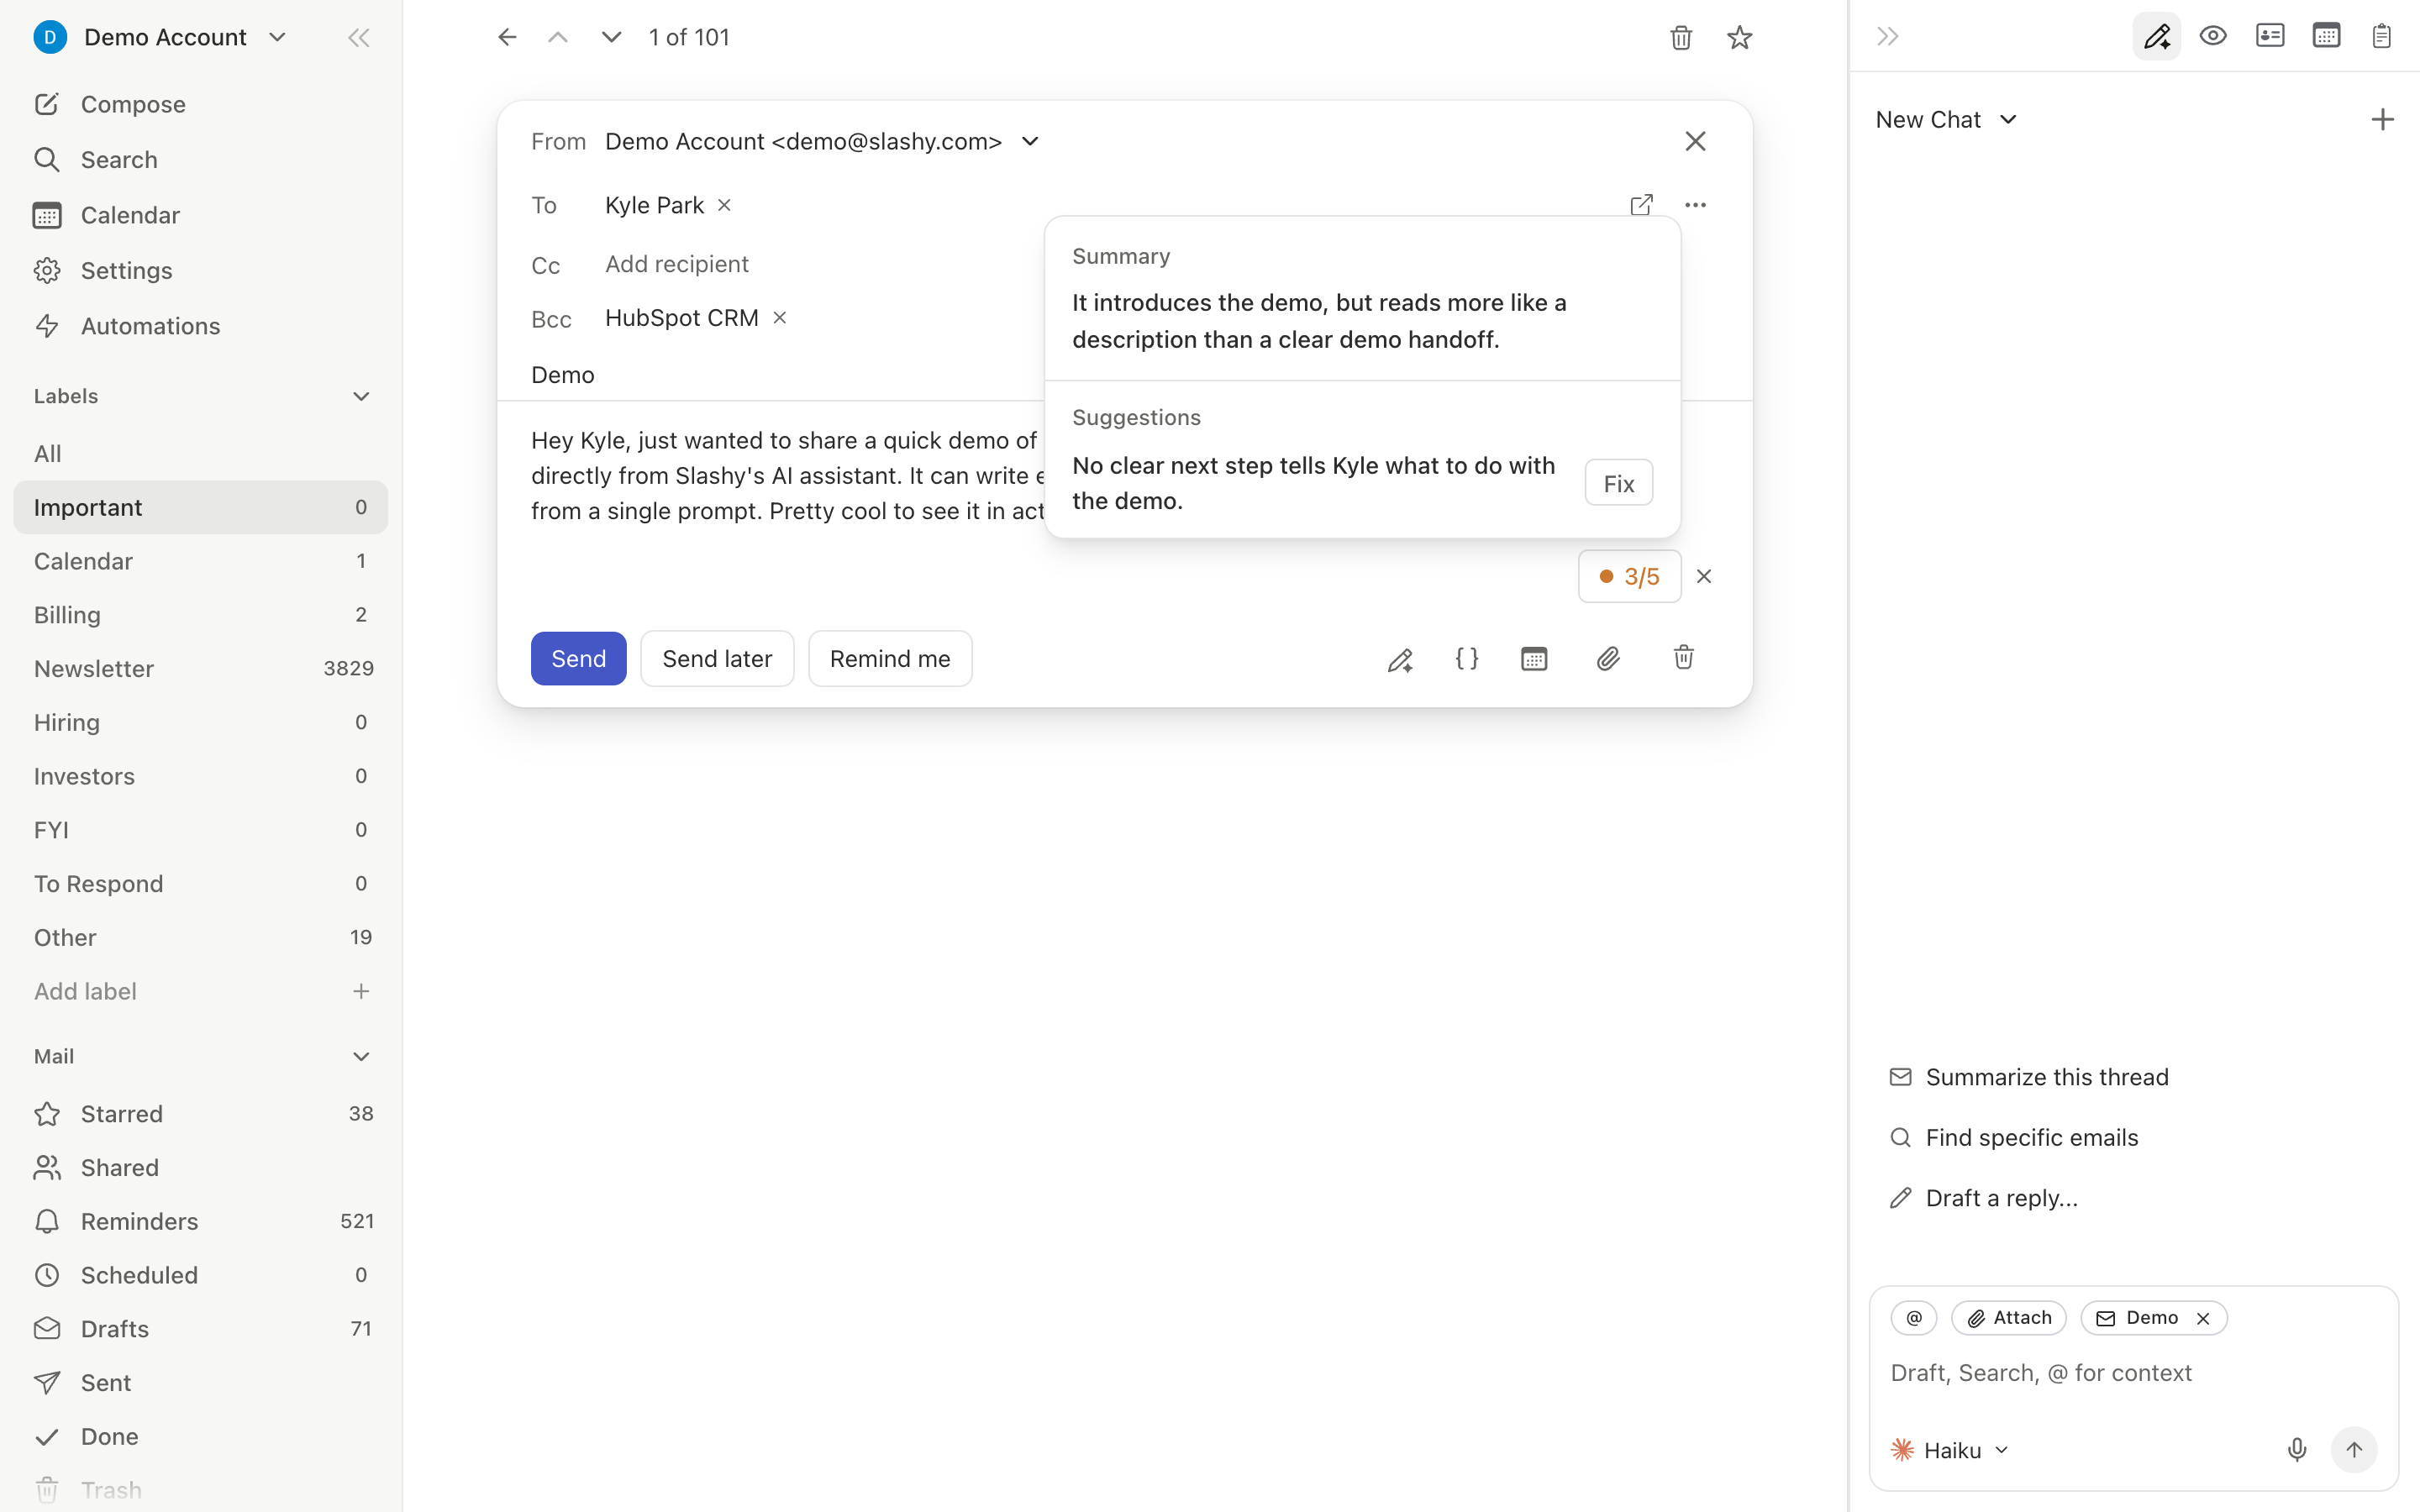Pop out the compose window
Image resolution: width=2420 pixels, height=1512 pixels.
click(1641, 205)
